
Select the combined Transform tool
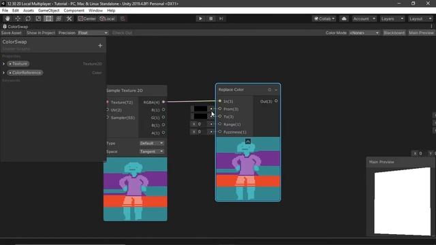tap(59, 18)
